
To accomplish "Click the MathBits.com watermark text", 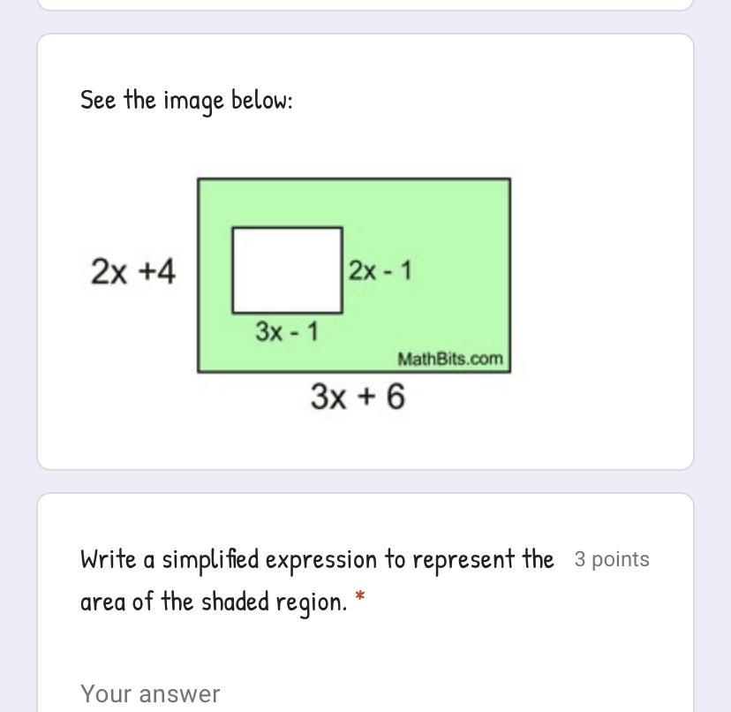I will tap(450, 360).
